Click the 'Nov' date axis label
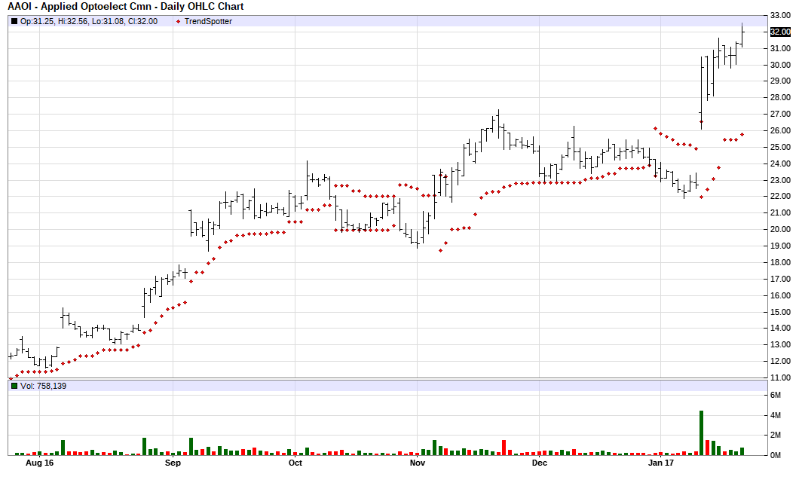799x486 pixels. click(x=418, y=463)
